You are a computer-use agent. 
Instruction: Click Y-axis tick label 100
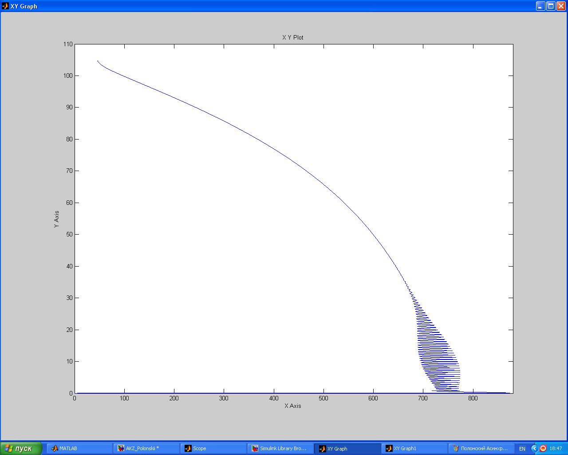click(x=68, y=76)
